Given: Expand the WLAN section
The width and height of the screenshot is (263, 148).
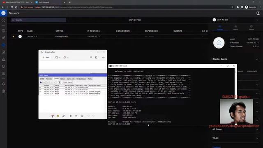Looking at the screenshot, I should coord(257,138).
